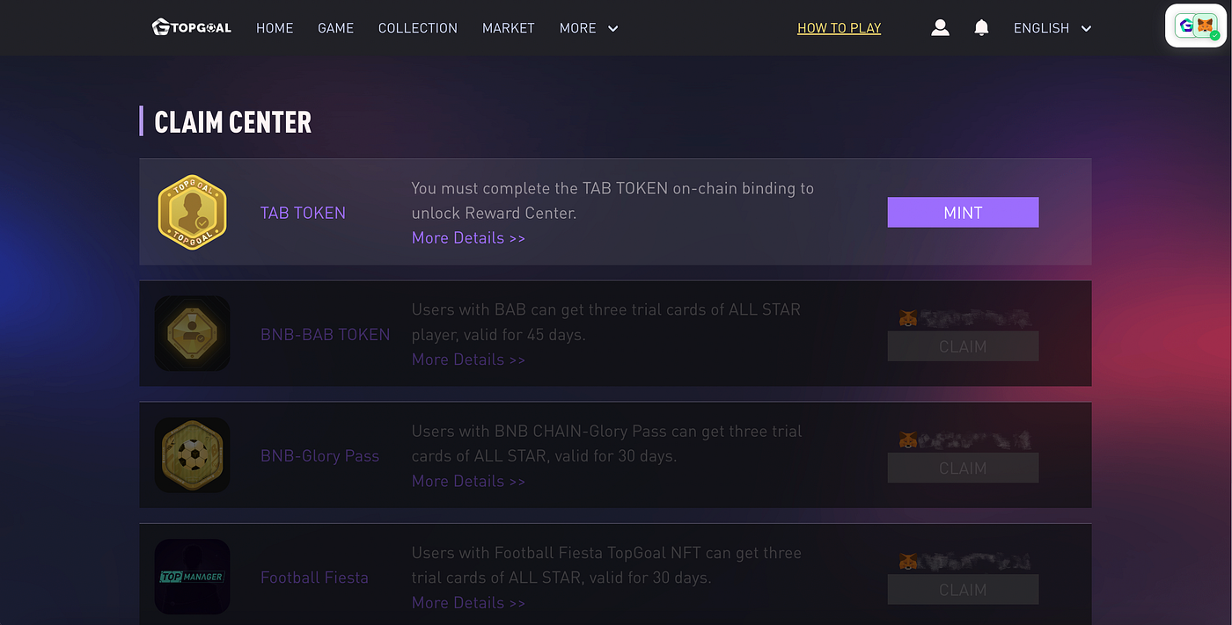The image size is (1232, 625).
Task: Navigate to MARKET
Action: [x=509, y=28]
